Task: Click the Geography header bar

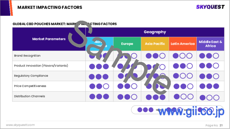Action: click(x=155, y=32)
